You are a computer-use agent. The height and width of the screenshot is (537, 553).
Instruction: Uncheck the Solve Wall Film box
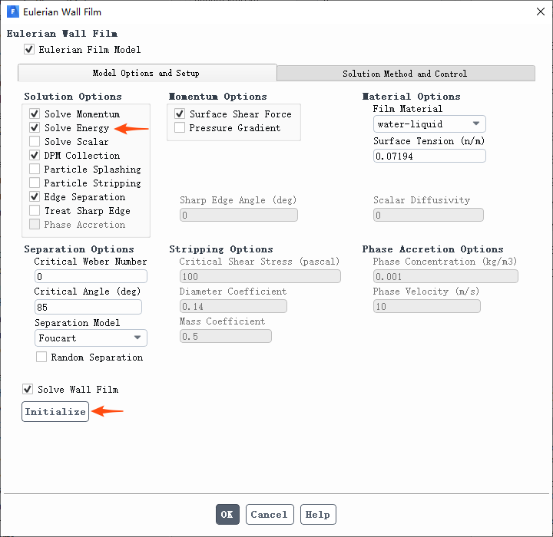(x=28, y=390)
